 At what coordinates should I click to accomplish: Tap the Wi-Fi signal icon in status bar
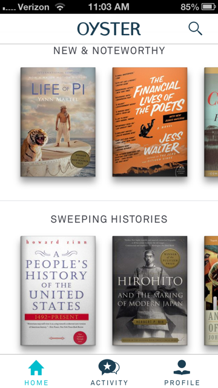click(x=60, y=7)
